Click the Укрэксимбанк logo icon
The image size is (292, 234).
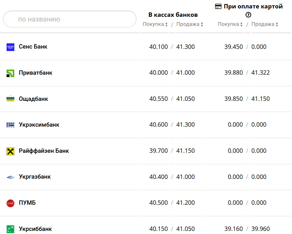10,125
